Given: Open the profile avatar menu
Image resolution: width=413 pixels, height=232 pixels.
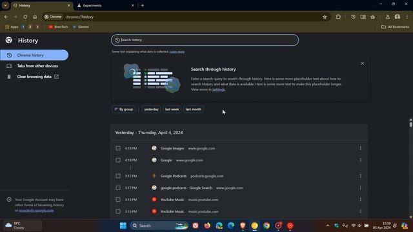Looking at the screenshot, I should (398, 17).
